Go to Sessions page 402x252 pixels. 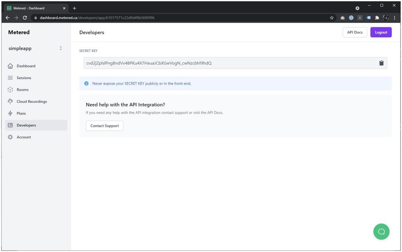click(x=36, y=78)
